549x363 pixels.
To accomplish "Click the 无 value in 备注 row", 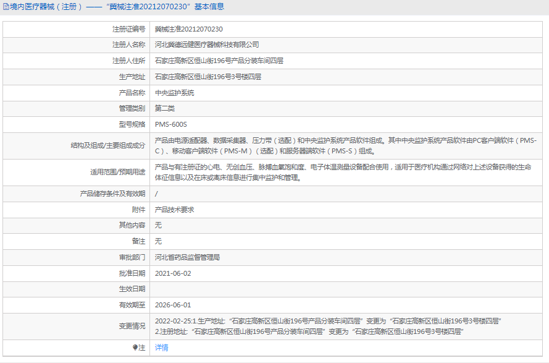I will [x=158, y=241].
